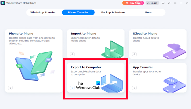The width and height of the screenshot is (191, 109).
Task: Select the Phone Transfer tab
Action: tap(78, 13)
